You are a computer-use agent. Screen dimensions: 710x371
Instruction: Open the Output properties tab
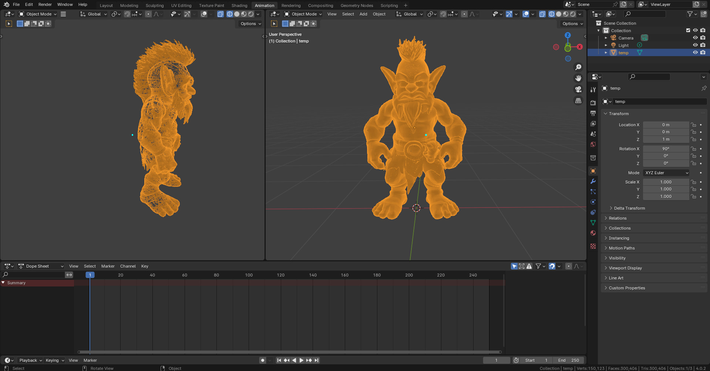(593, 113)
